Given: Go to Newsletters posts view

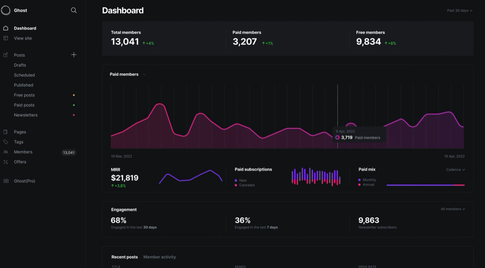Looking at the screenshot, I should pos(26,115).
